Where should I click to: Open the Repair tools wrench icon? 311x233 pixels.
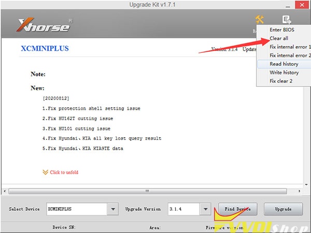259,20
